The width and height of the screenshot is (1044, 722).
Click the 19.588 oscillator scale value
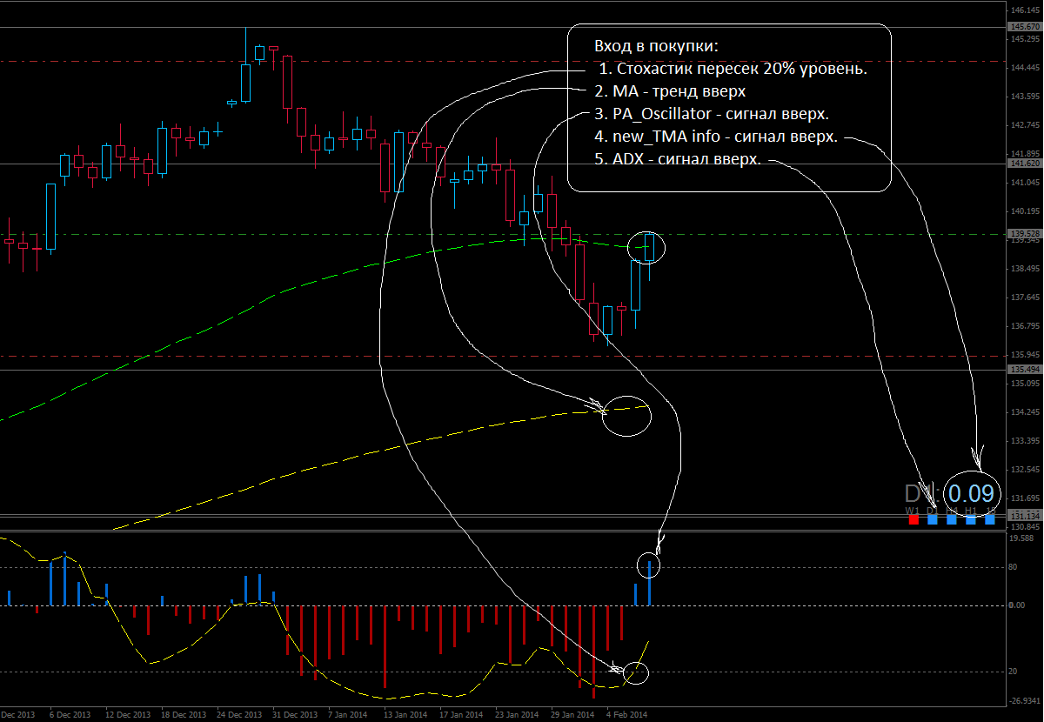tap(1023, 538)
